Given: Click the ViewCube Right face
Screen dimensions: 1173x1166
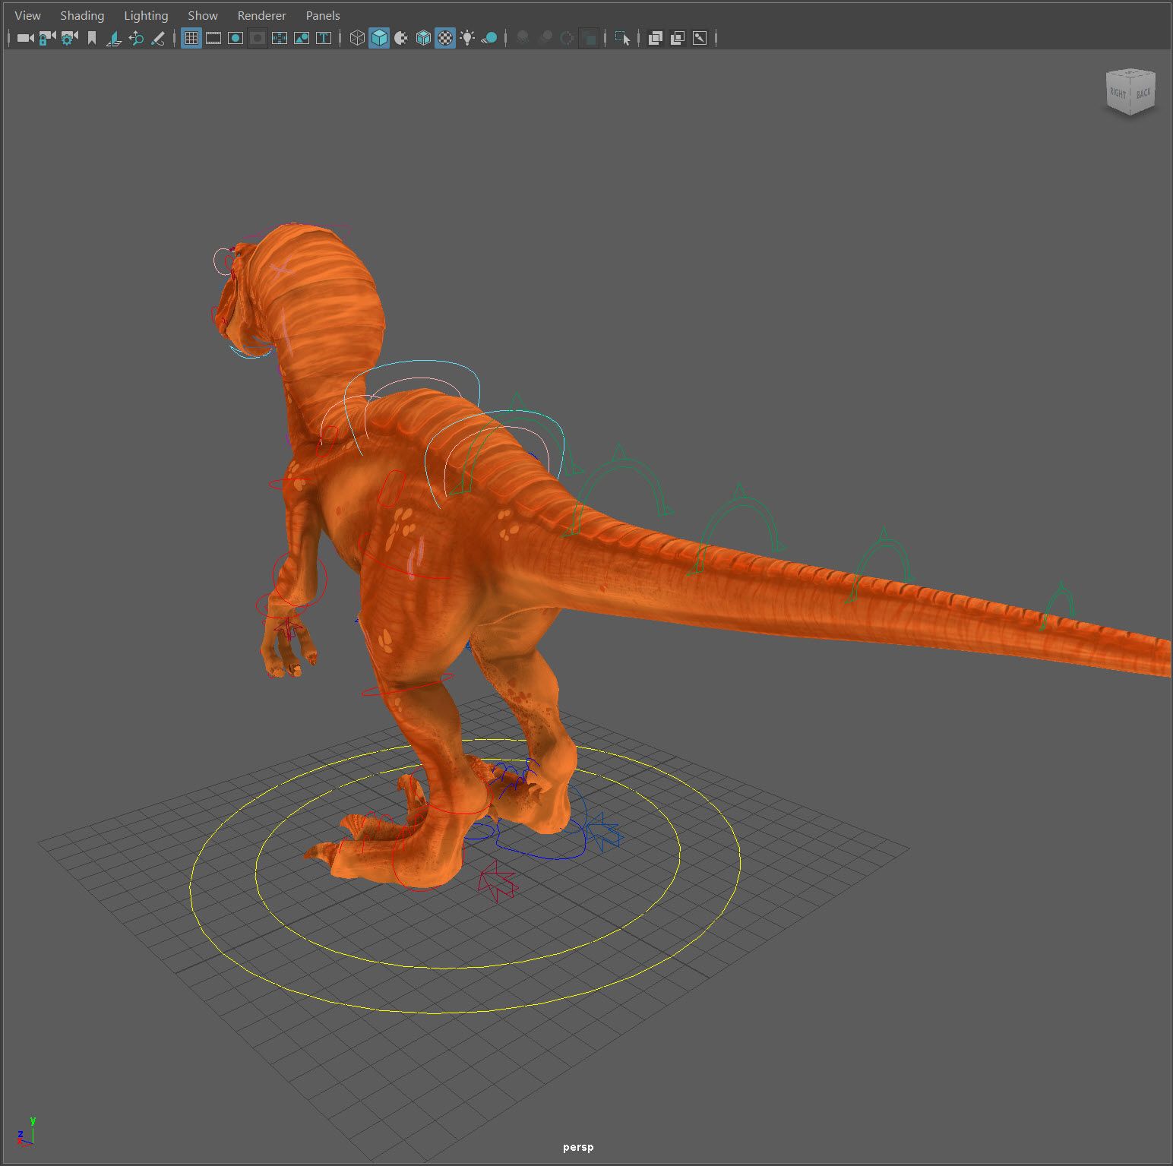Looking at the screenshot, I should coord(1118,93).
